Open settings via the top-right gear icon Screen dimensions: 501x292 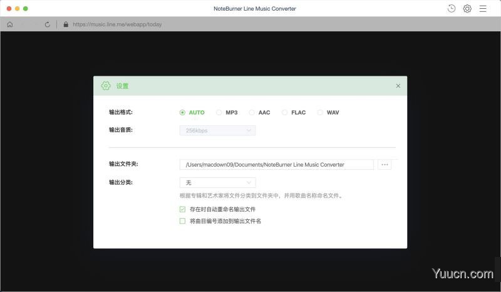pos(467,9)
